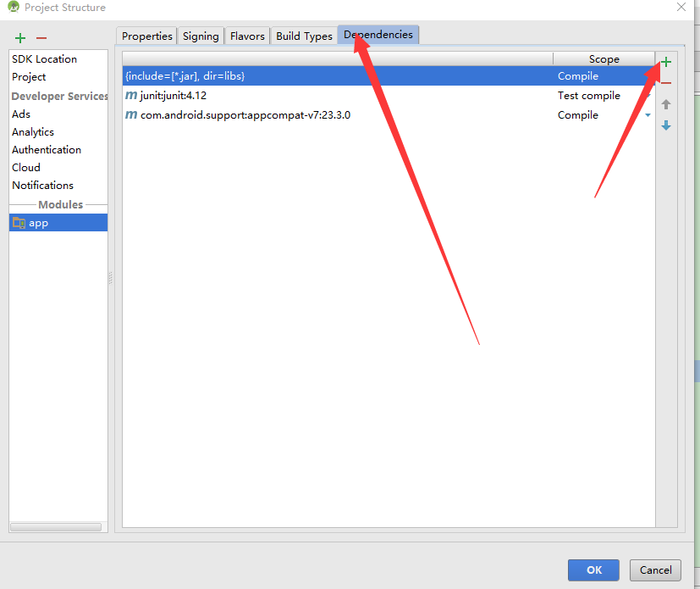Image resolution: width=700 pixels, height=589 pixels.
Task: Click the Android Studio title bar icon
Action: pos(14,7)
